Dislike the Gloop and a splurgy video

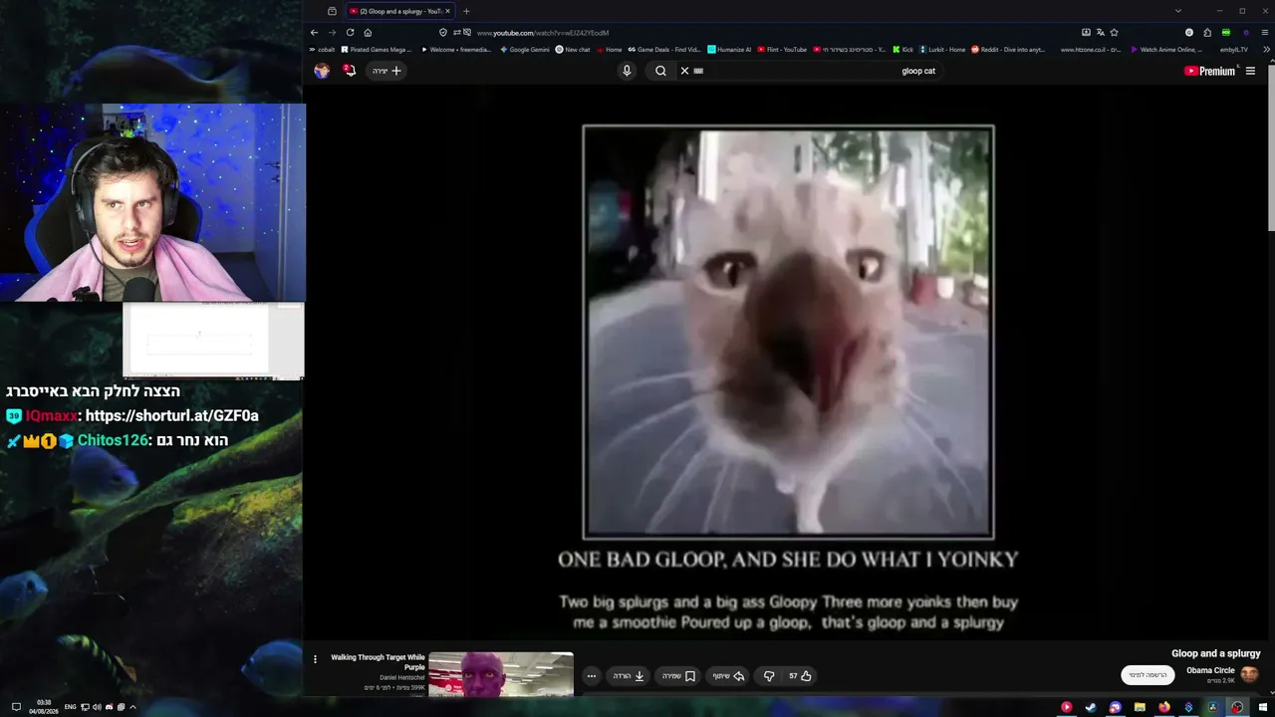point(769,676)
